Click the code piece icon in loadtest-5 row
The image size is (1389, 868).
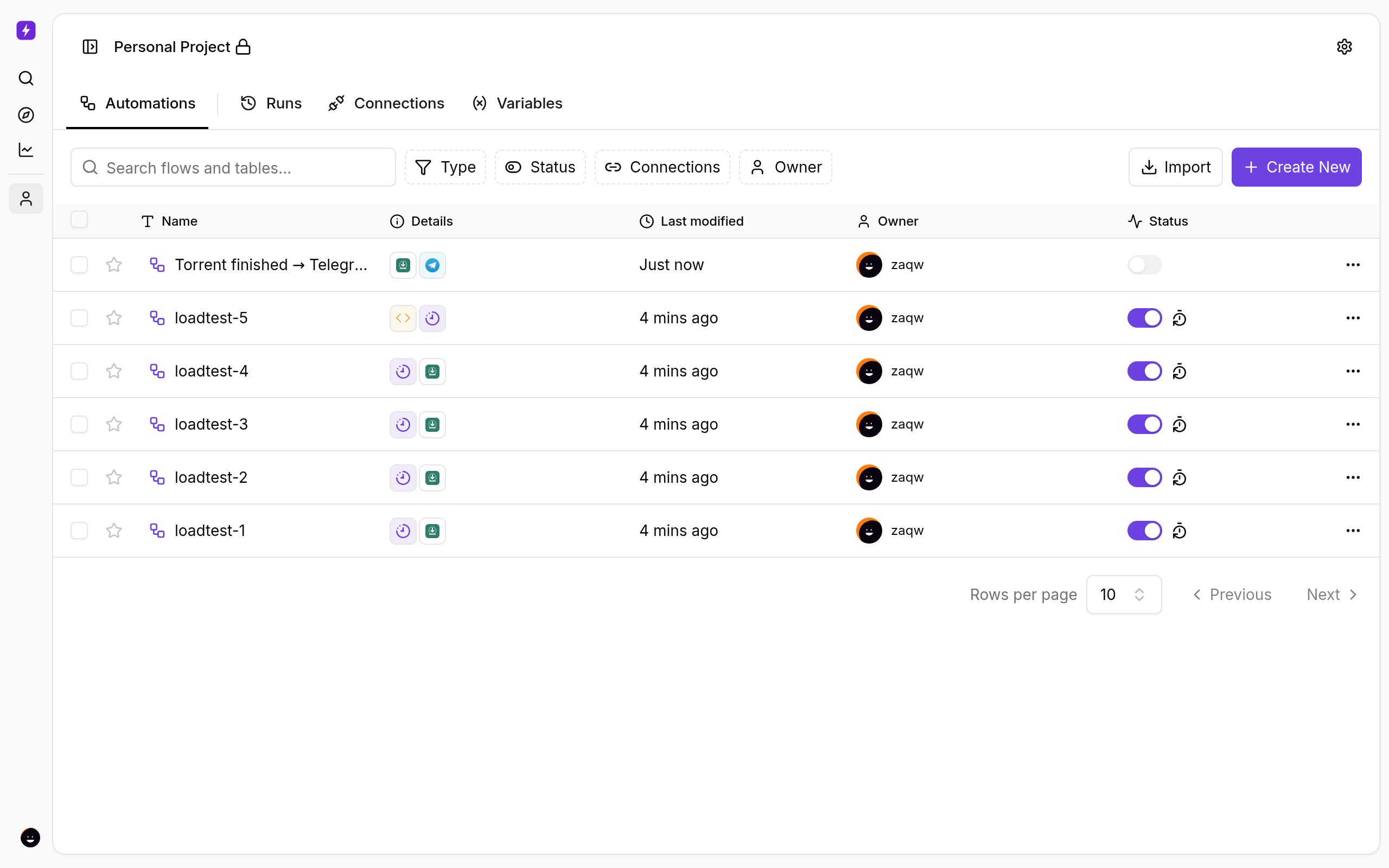click(x=403, y=318)
